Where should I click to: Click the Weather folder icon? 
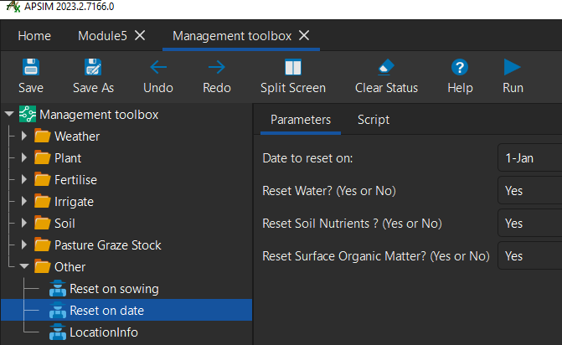tap(42, 136)
